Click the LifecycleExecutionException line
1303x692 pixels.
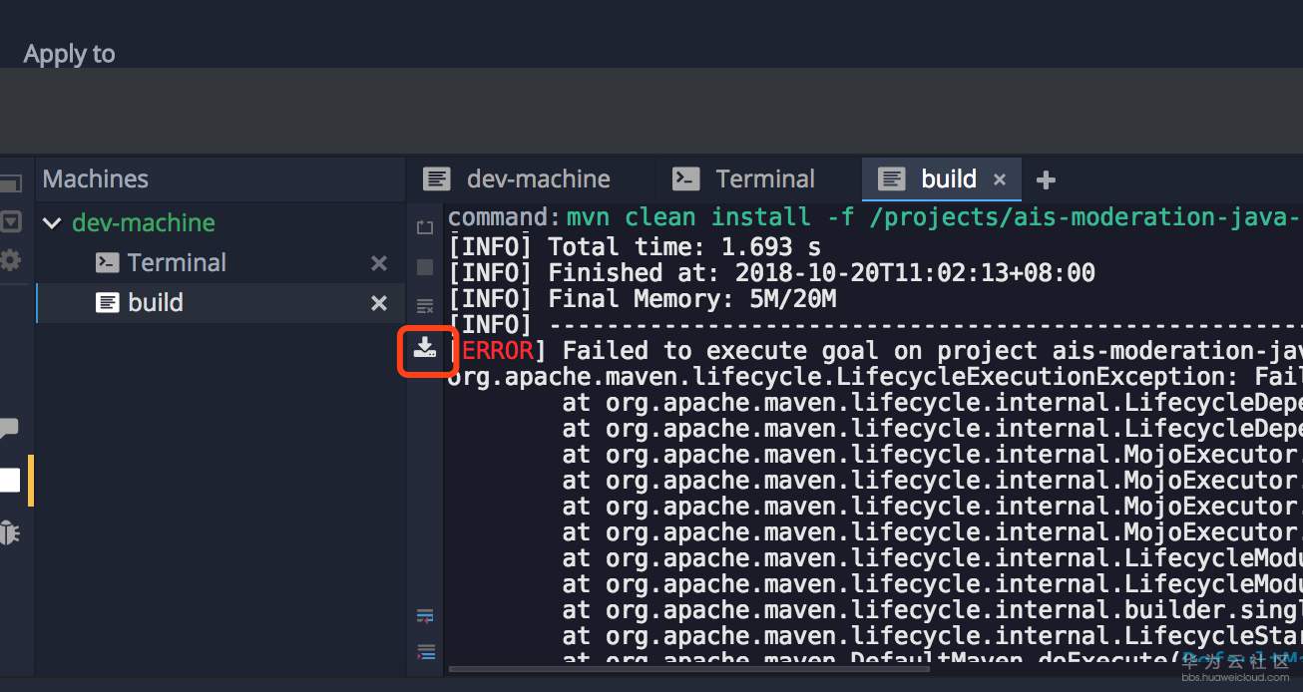[875, 377]
